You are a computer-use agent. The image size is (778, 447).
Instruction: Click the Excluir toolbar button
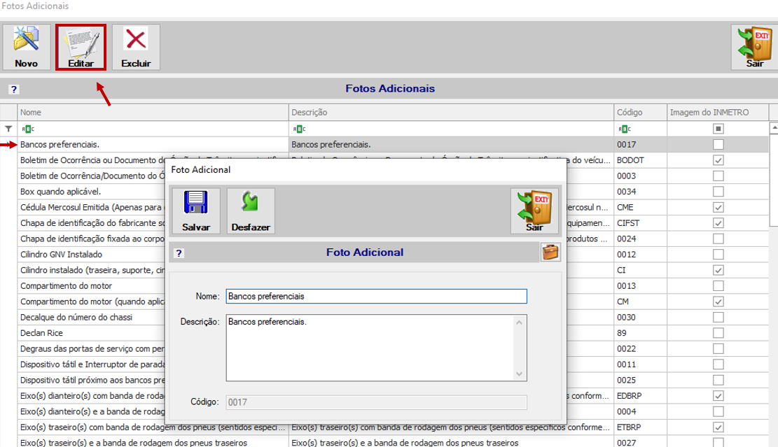coord(136,47)
